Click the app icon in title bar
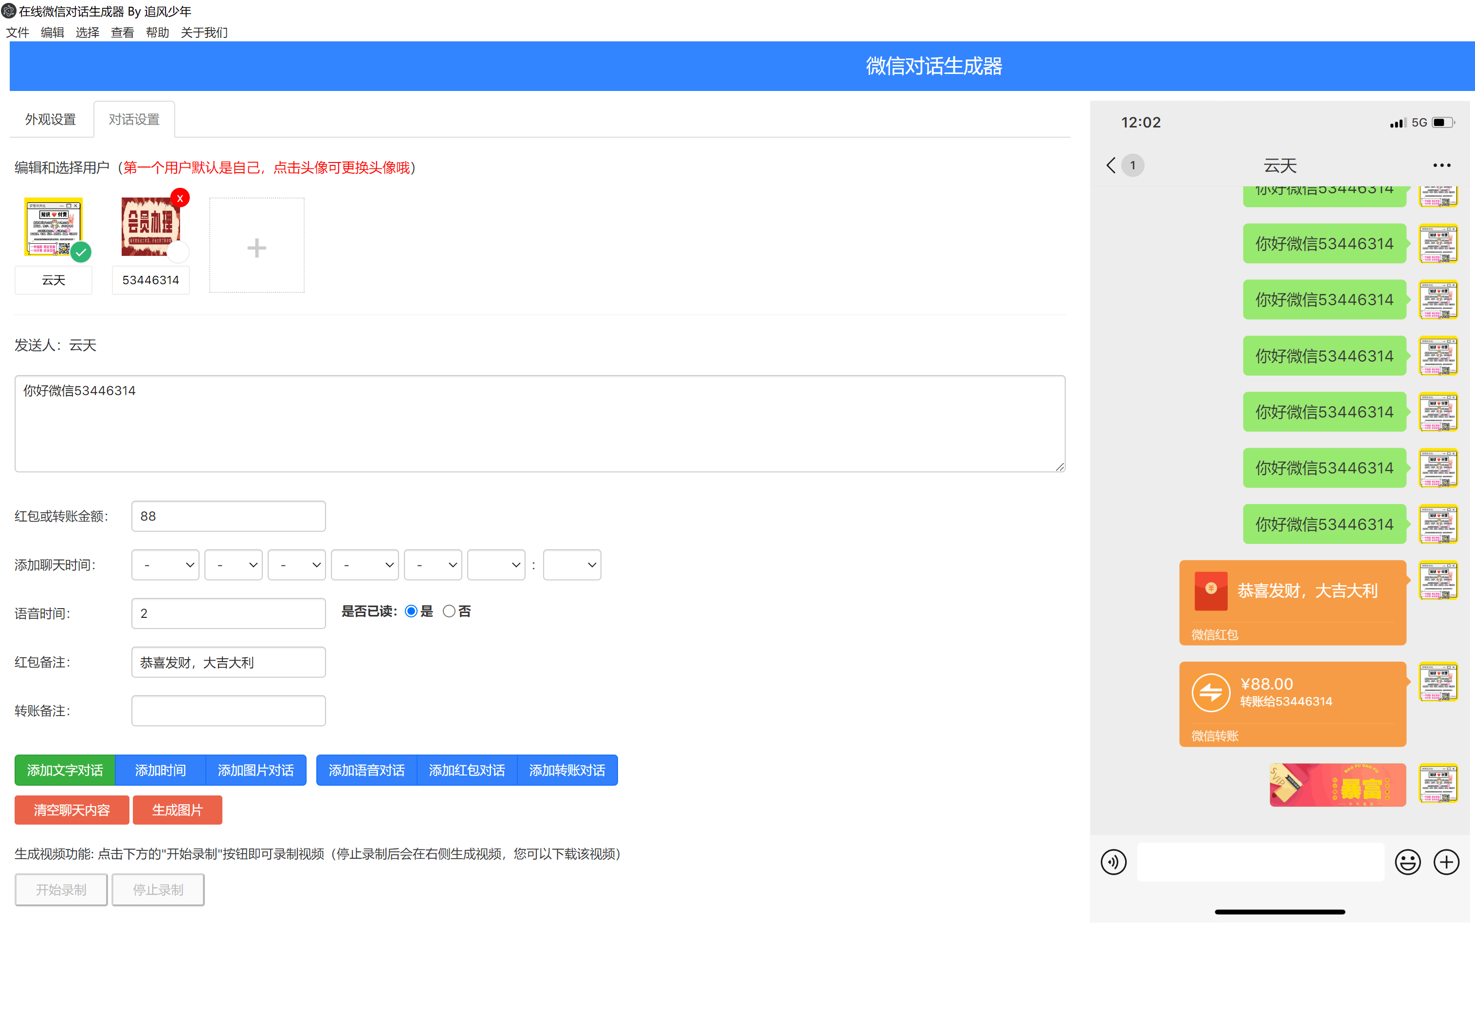 coord(8,11)
